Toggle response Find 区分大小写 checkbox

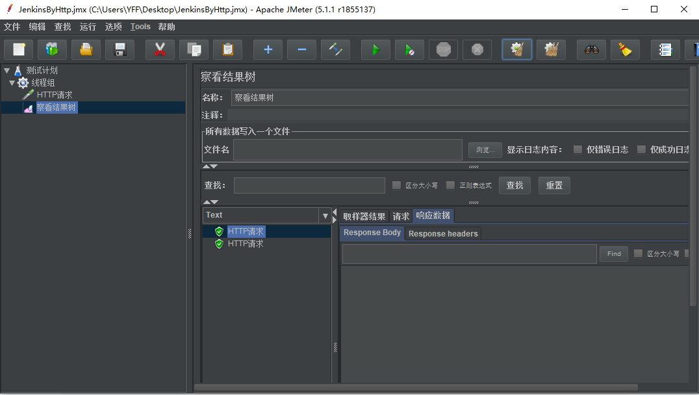[x=639, y=253]
